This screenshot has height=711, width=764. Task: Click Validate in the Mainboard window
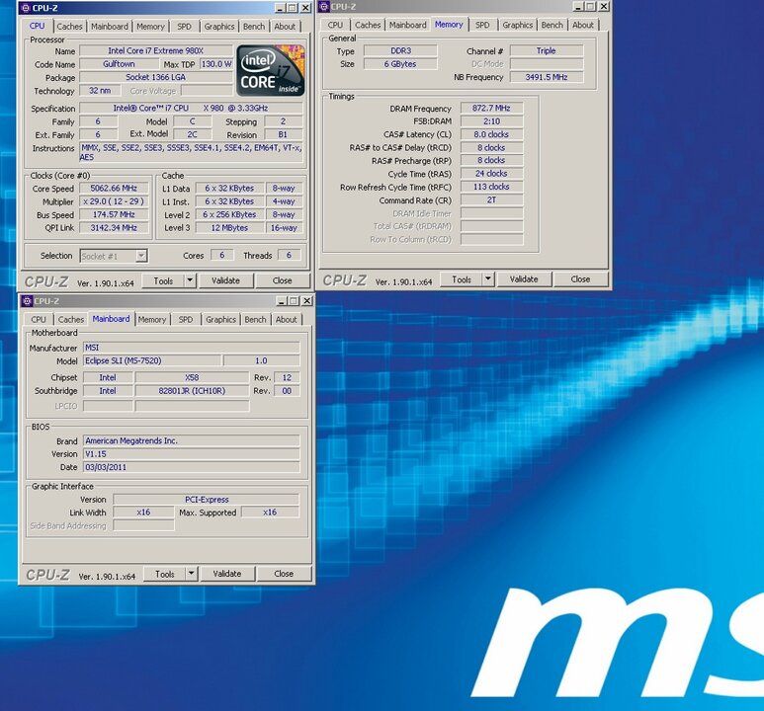pos(227,574)
